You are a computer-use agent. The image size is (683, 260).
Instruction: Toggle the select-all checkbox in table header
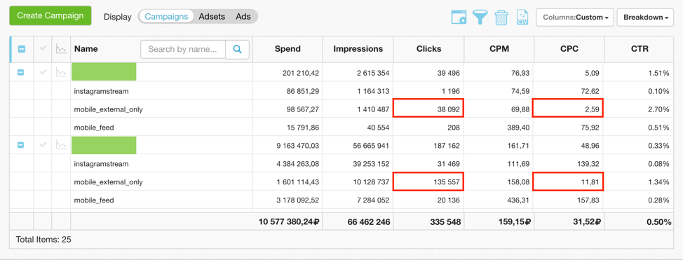(x=21, y=49)
